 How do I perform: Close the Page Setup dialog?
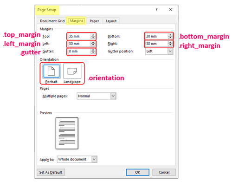pos(171,10)
